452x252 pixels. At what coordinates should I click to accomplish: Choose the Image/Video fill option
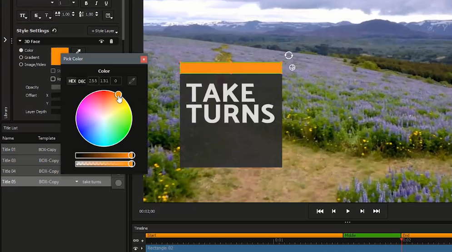(21, 65)
